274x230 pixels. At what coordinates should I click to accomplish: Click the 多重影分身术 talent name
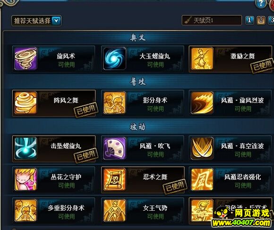[66, 208]
